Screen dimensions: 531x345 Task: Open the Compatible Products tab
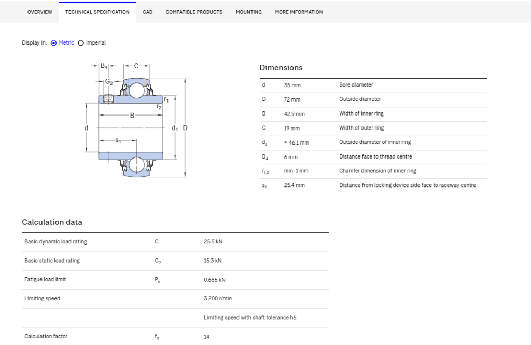click(x=194, y=12)
